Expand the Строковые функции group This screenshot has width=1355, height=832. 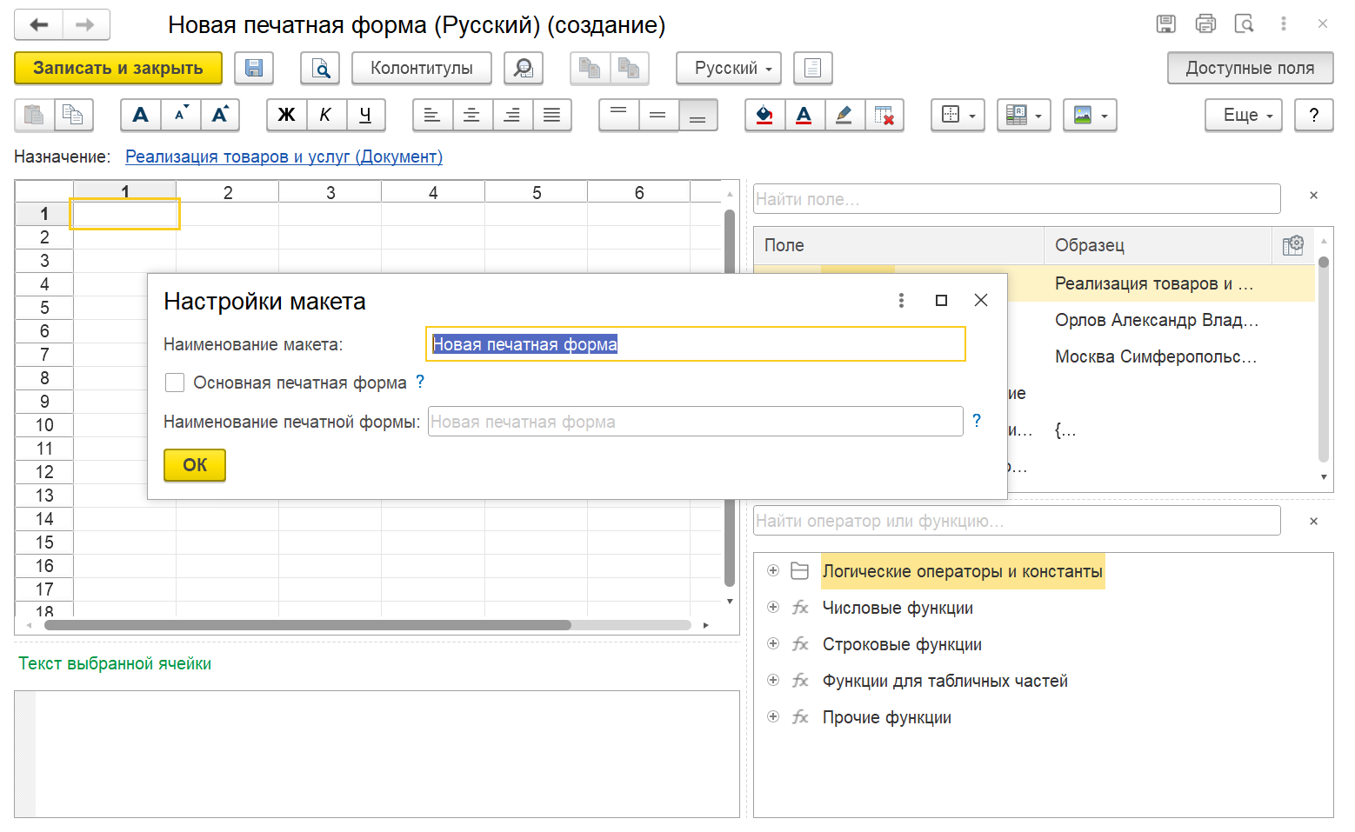coord(773,644)
